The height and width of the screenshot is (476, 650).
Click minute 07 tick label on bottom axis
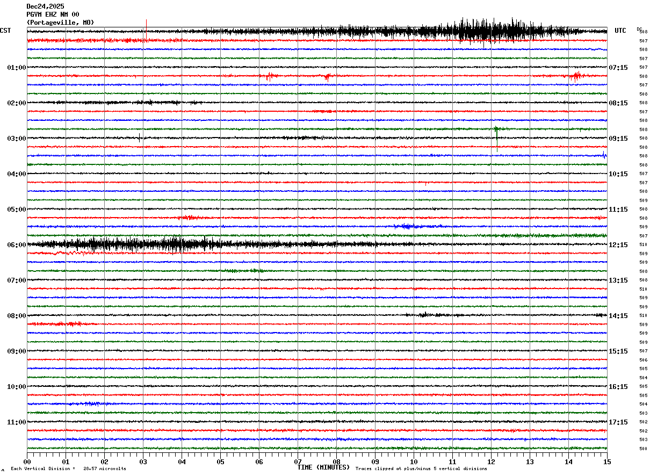coord(298,461)
